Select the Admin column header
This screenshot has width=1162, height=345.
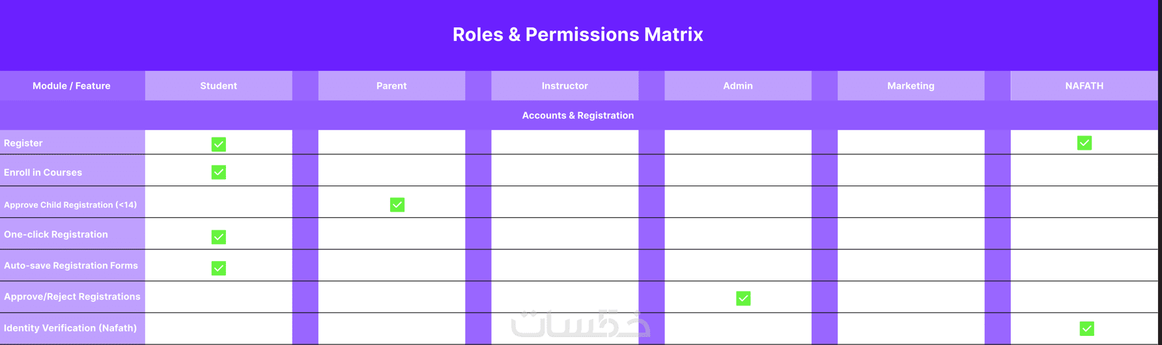pos(738,86)
